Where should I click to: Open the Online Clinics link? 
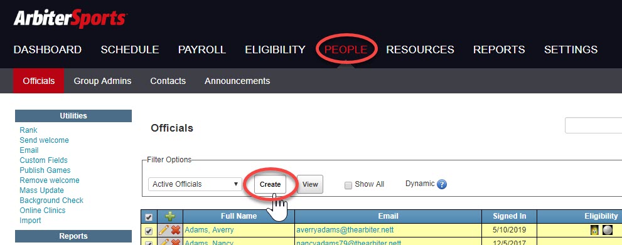tap(43, 210)
